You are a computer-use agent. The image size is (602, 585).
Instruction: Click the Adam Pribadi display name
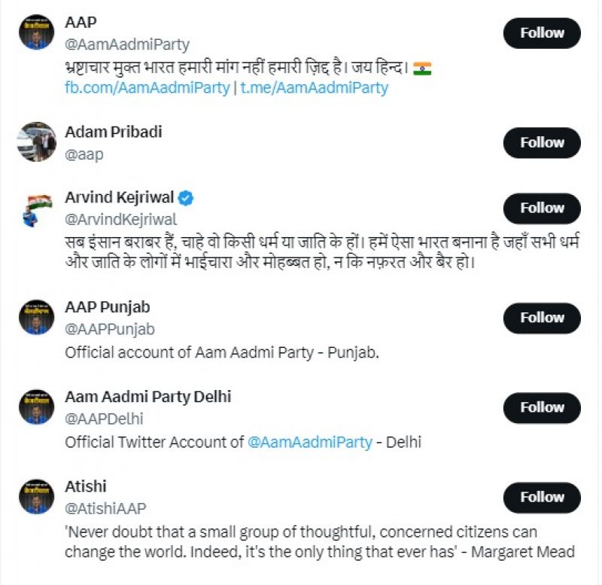click(114, 132)
